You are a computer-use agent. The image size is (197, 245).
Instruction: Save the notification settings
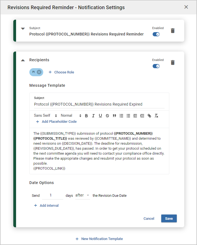click(x=169, y=218)
